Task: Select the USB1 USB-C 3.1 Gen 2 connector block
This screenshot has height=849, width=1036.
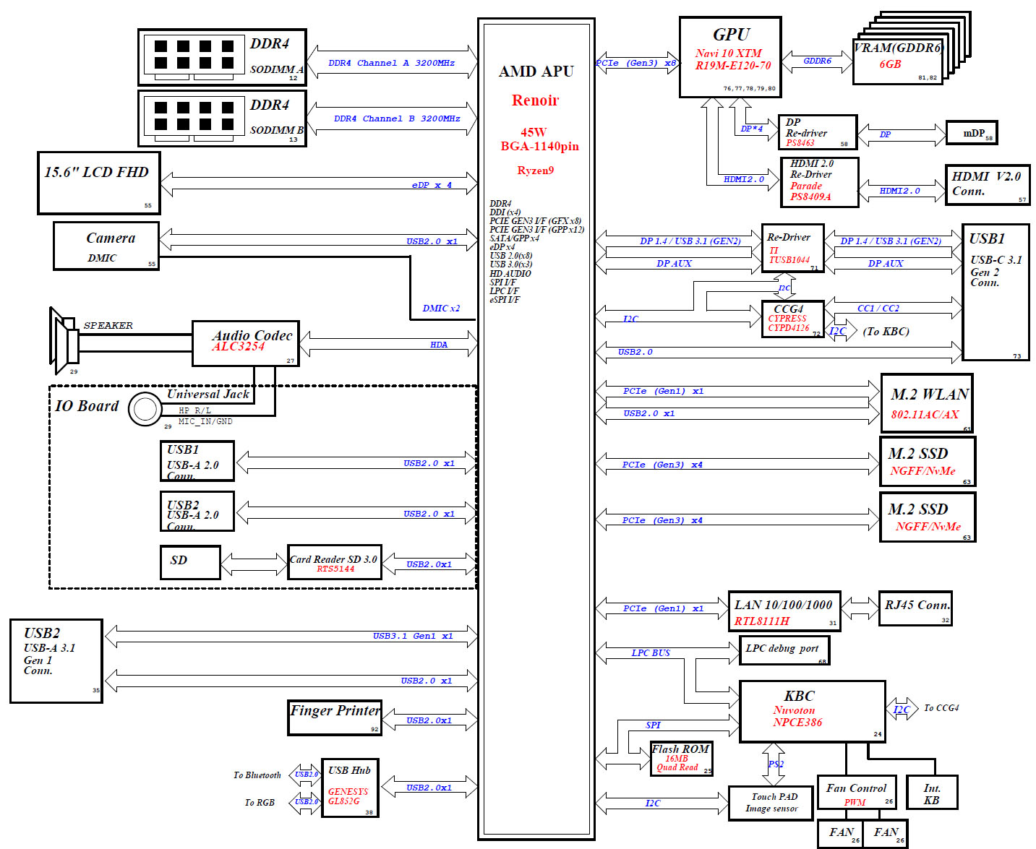Action: (996, 292)
